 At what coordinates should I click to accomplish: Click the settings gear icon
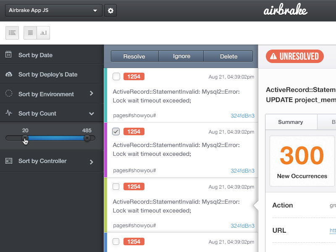pos(110,10)
